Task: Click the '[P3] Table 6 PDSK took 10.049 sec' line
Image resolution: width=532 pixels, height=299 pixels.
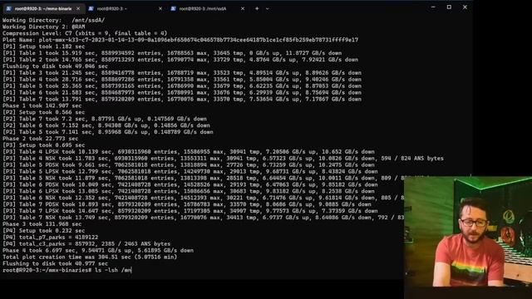Action: pos(190,184)
